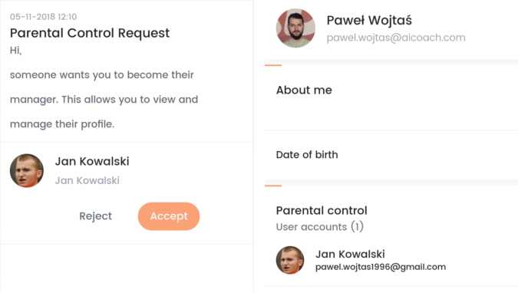Open Jan Kowalski's avatar under User accounts
Viewport: 518px width, 293px height.
[290, 260]
